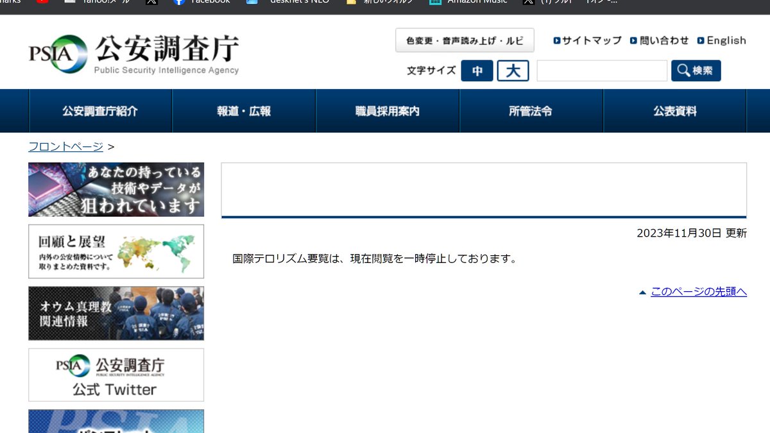Click the arrow icon beside 問い合わせ
Screen dimensions: 770x433
633,40
